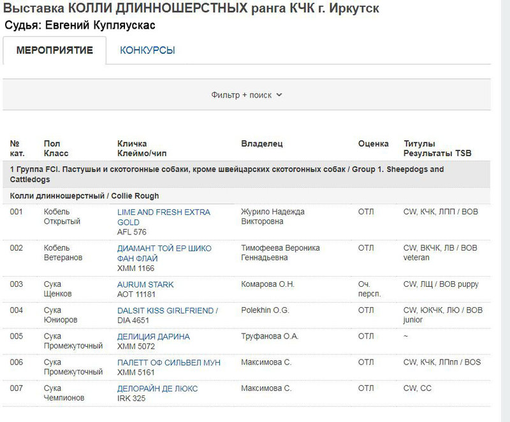Click catalog number 001

17,212
